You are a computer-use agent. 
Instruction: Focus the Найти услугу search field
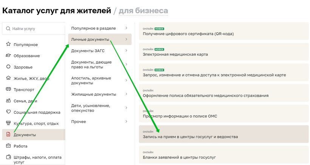pyautogui.click(x=34, y=29)
